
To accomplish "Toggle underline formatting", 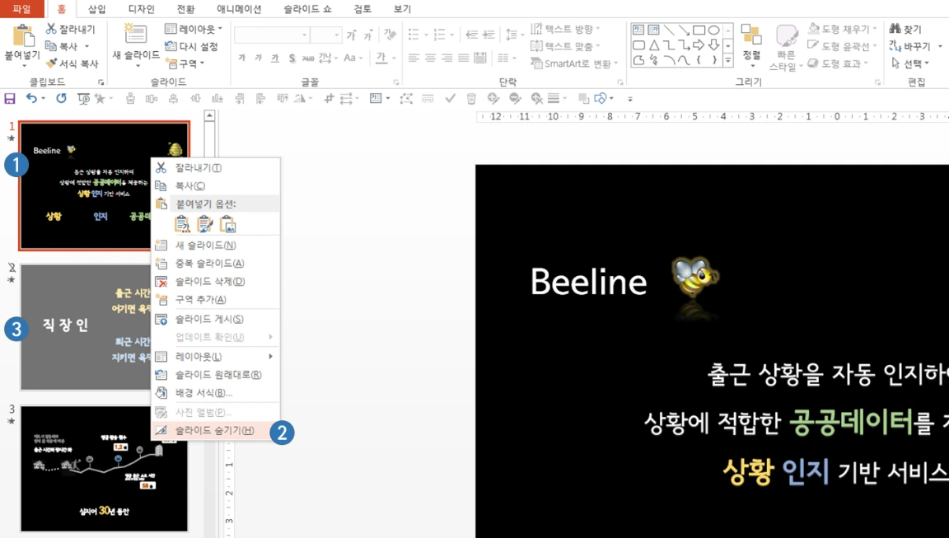I will (x=275, y=58).
